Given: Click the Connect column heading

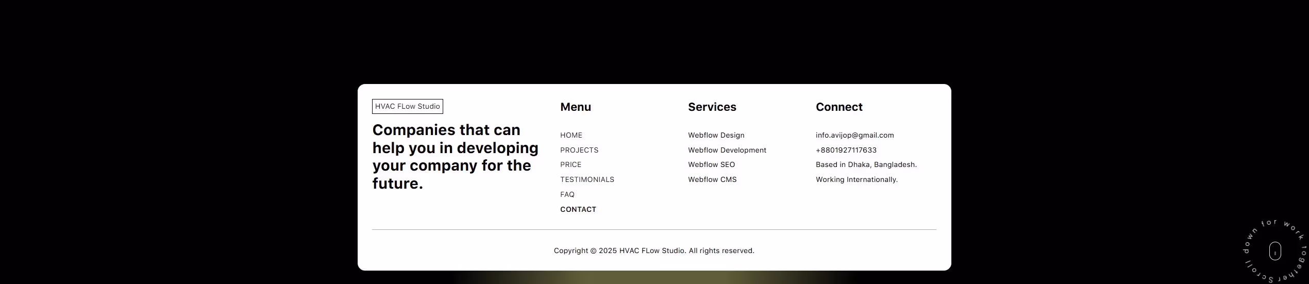Looking at the screenshot, I should [x=838, y=107].
